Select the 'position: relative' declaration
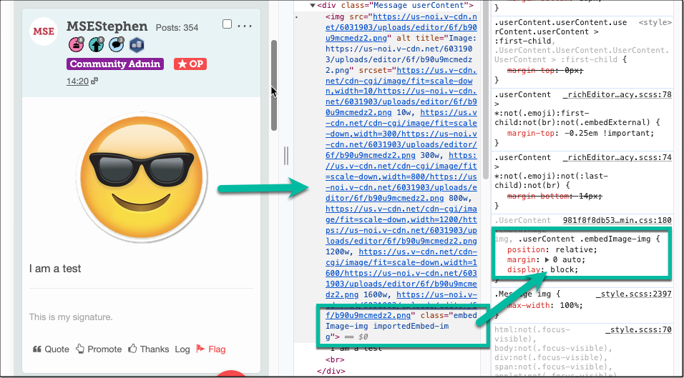Viewport: 684px width, 378px height. (x=552, y=250)
